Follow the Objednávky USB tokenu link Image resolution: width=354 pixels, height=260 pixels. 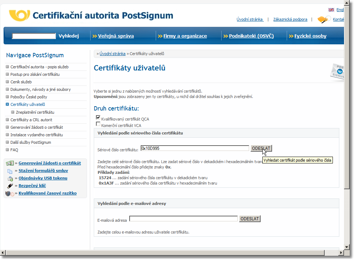coord(43,178)
